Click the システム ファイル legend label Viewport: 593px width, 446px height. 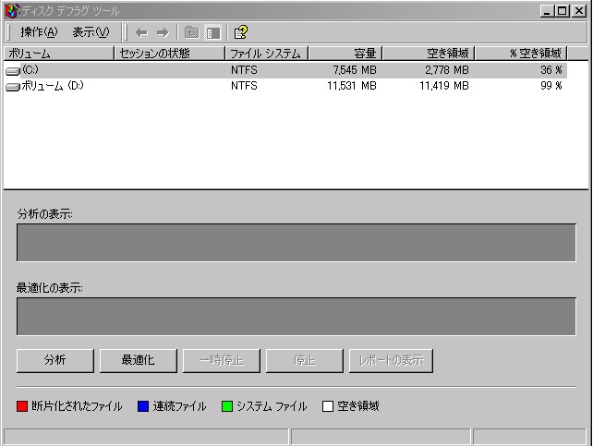pyautogui.click(x=272, y=406)
